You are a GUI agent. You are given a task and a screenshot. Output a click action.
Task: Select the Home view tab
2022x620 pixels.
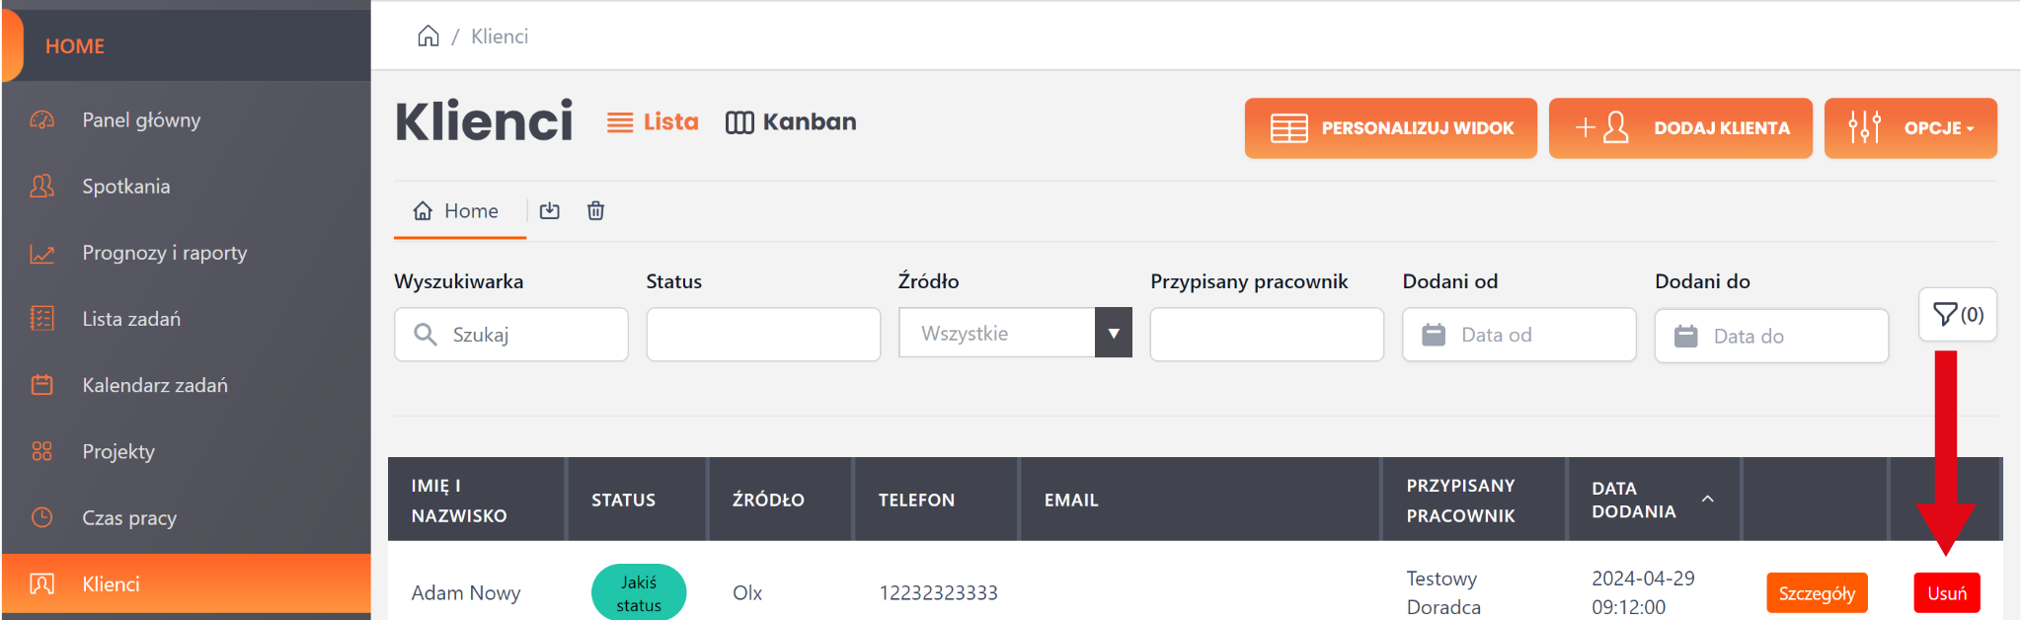pyautogui.click(x=458, y=211)
